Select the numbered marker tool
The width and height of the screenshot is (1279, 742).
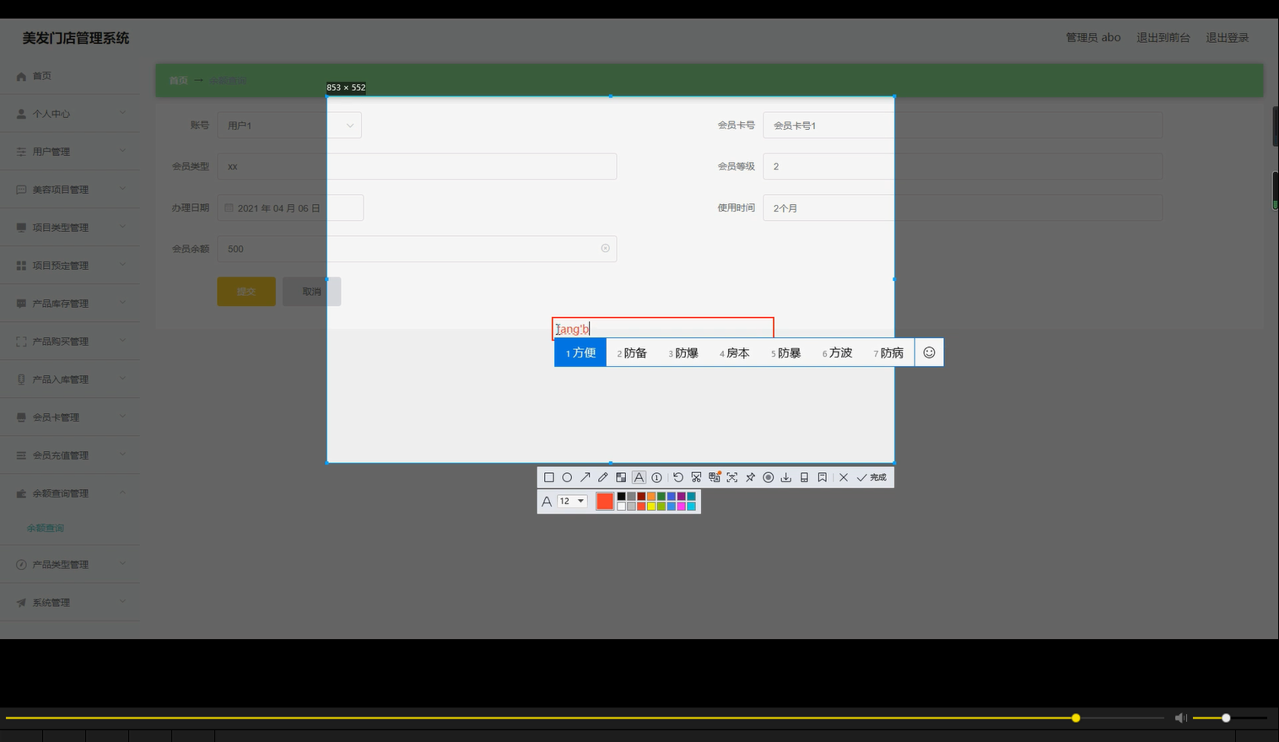click(x=656, y=477)
